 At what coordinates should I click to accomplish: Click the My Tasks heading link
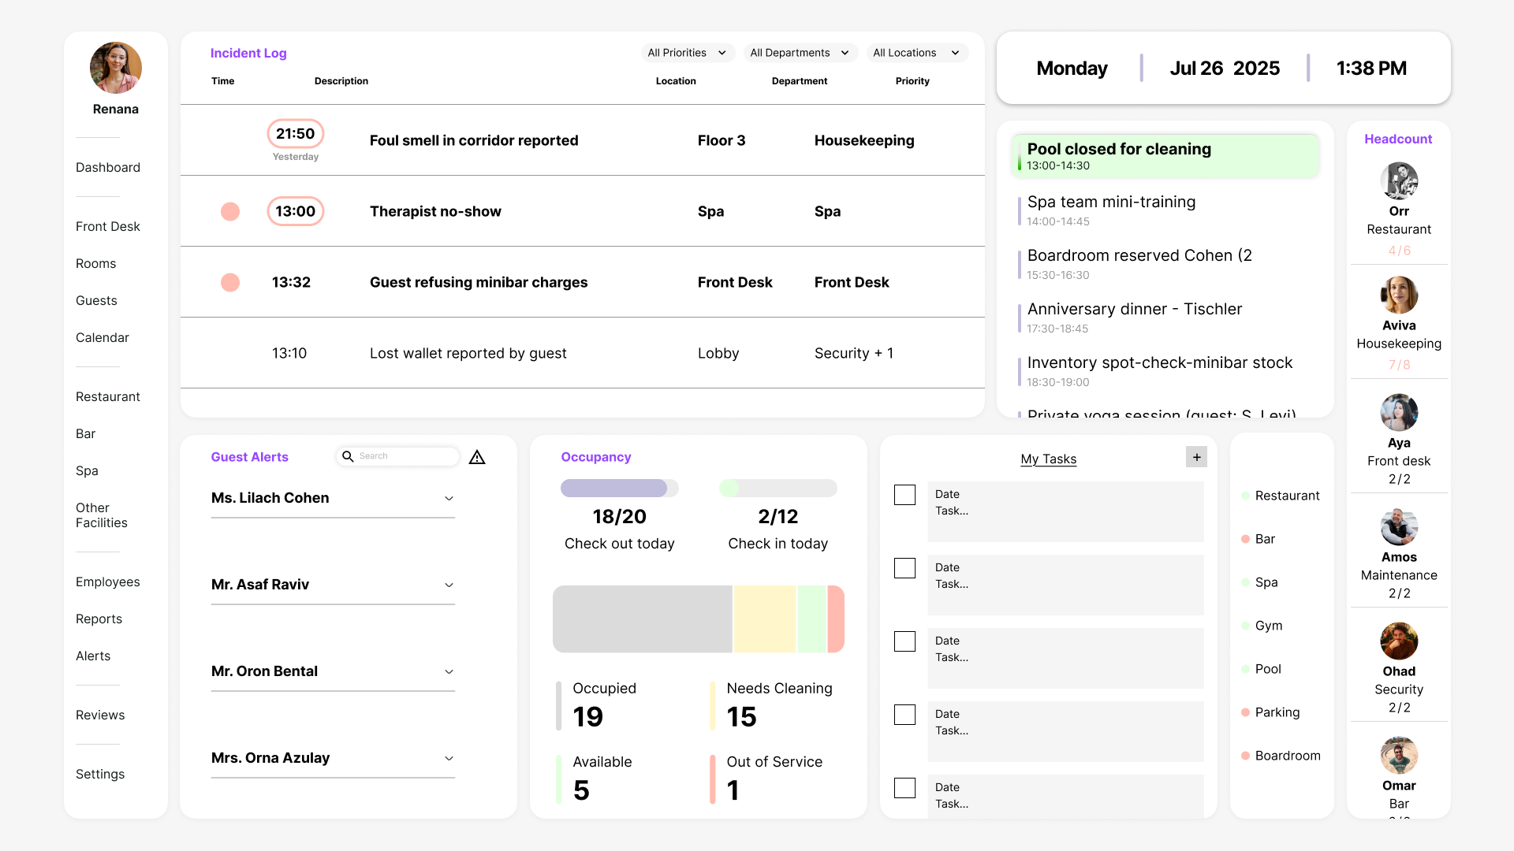(x=1048, y=459)
